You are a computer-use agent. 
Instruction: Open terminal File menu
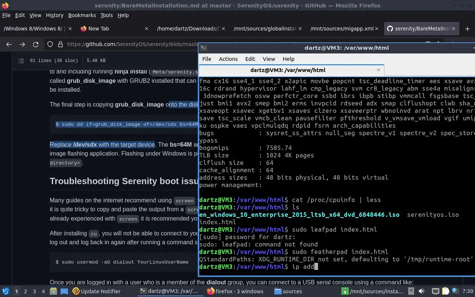(207, 59)
